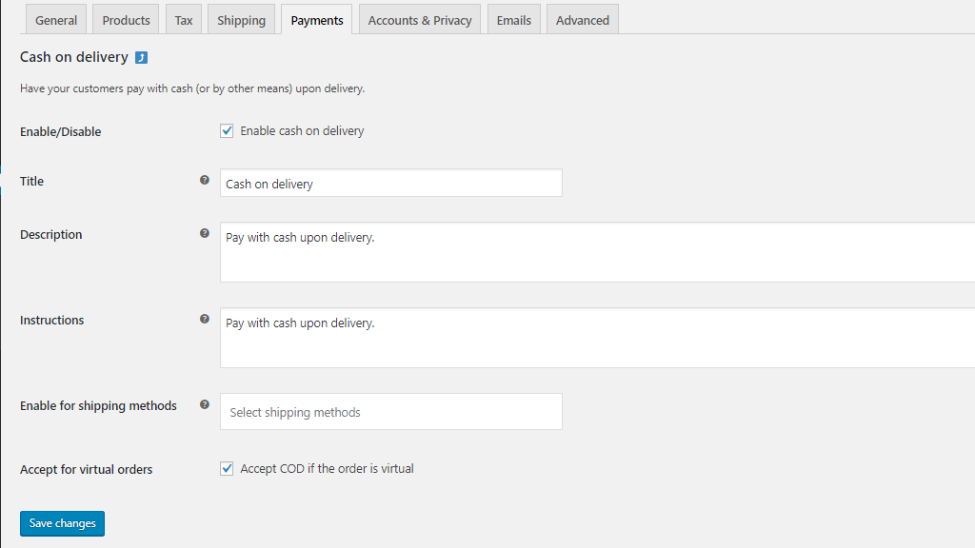Click into the Title text field
This screenshot has height=548, width=975.
pos(390,184)
